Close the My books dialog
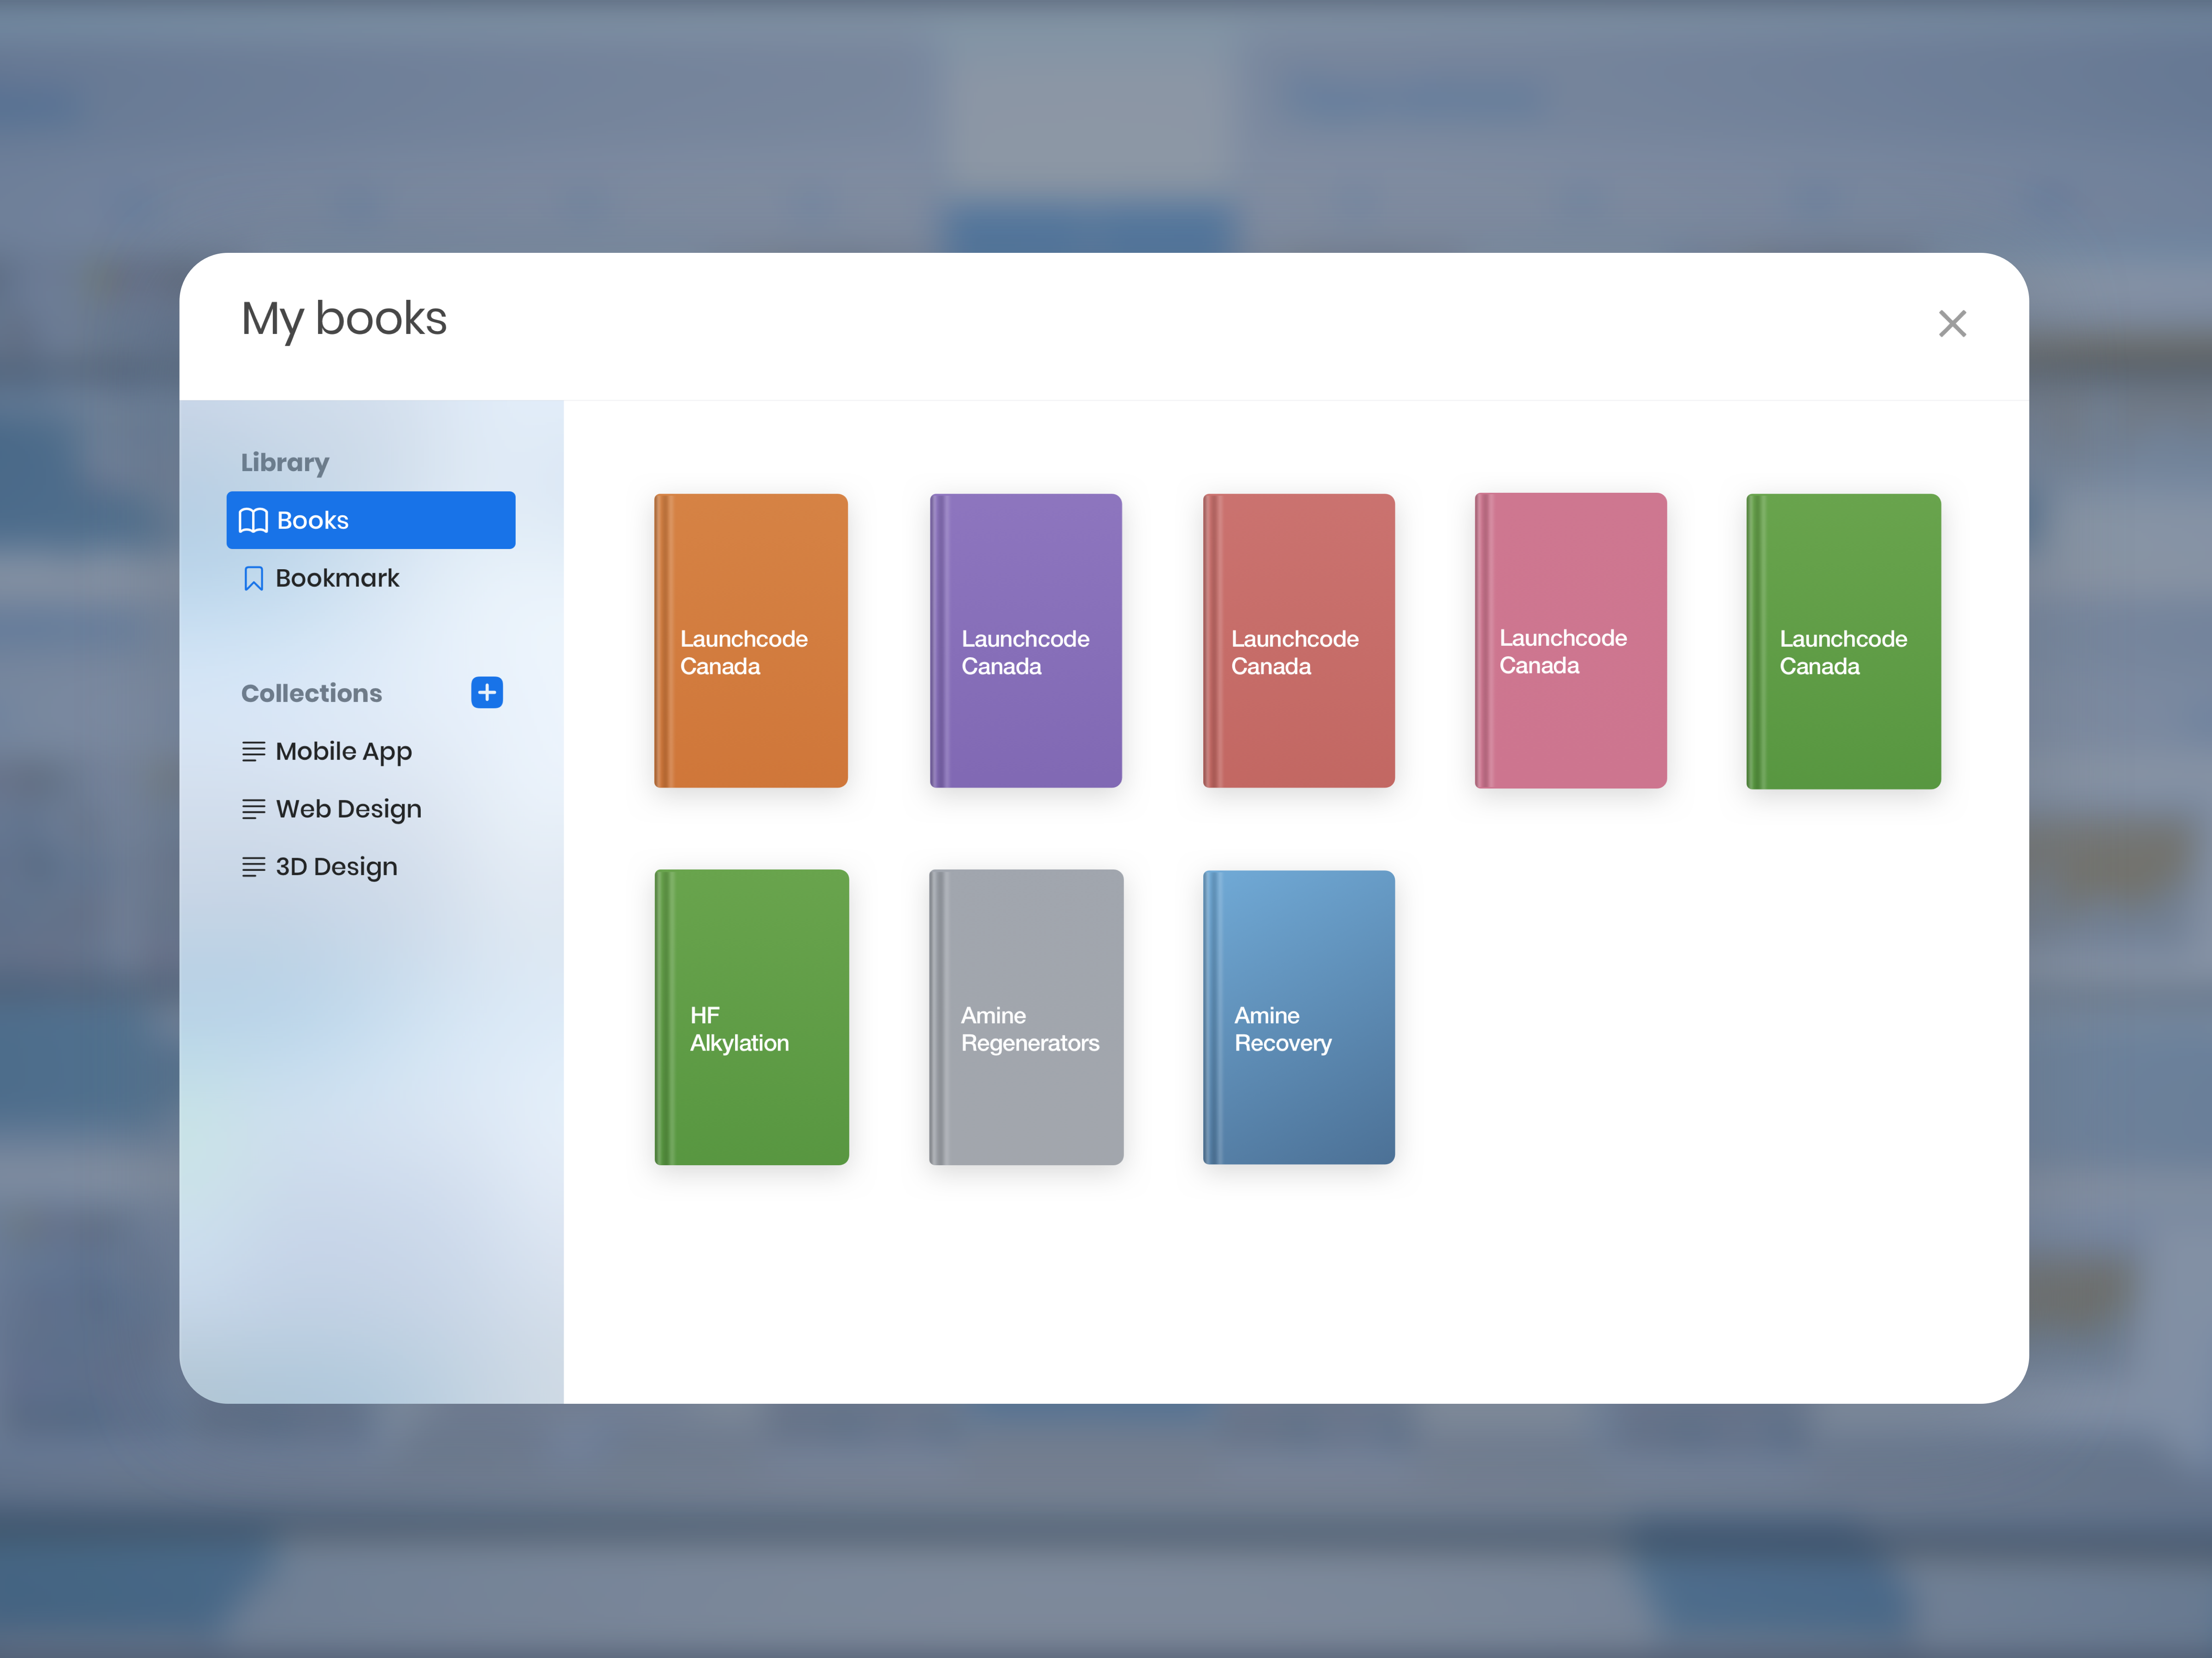 tap(1951, 324)
